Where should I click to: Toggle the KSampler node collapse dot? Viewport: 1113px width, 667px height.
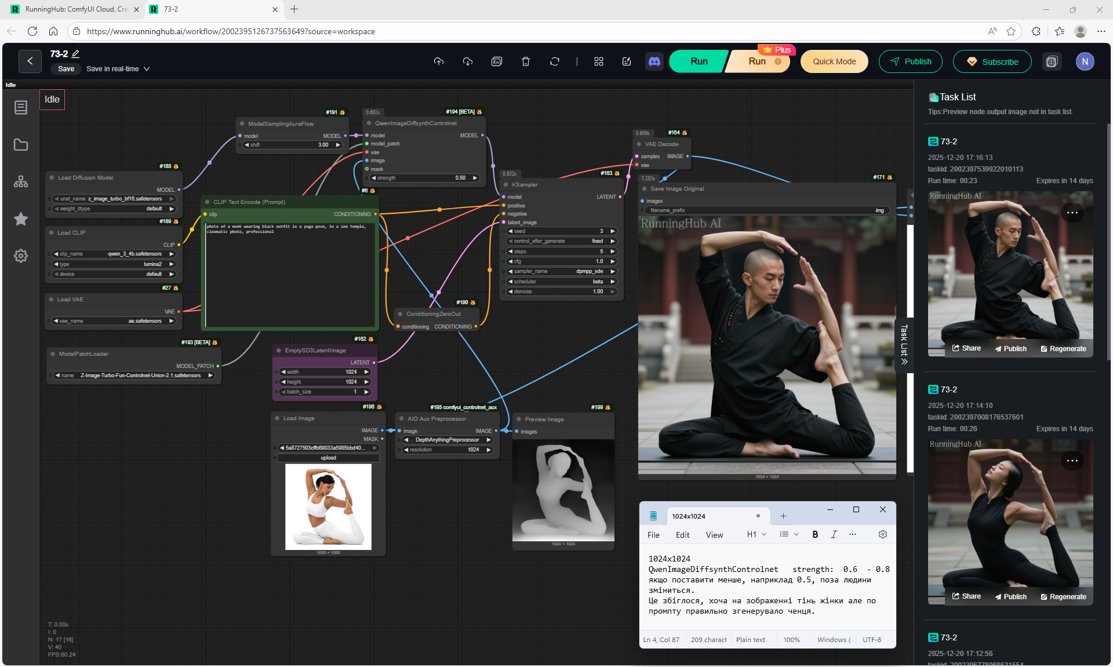click(x=505, y=185)
